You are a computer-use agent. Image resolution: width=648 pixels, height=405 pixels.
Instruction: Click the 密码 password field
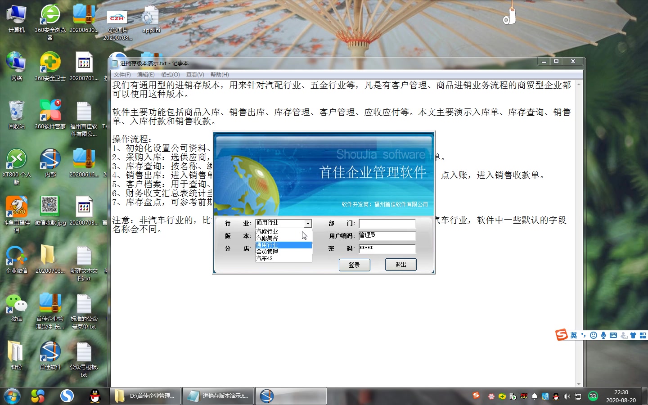tap(387, 248)
